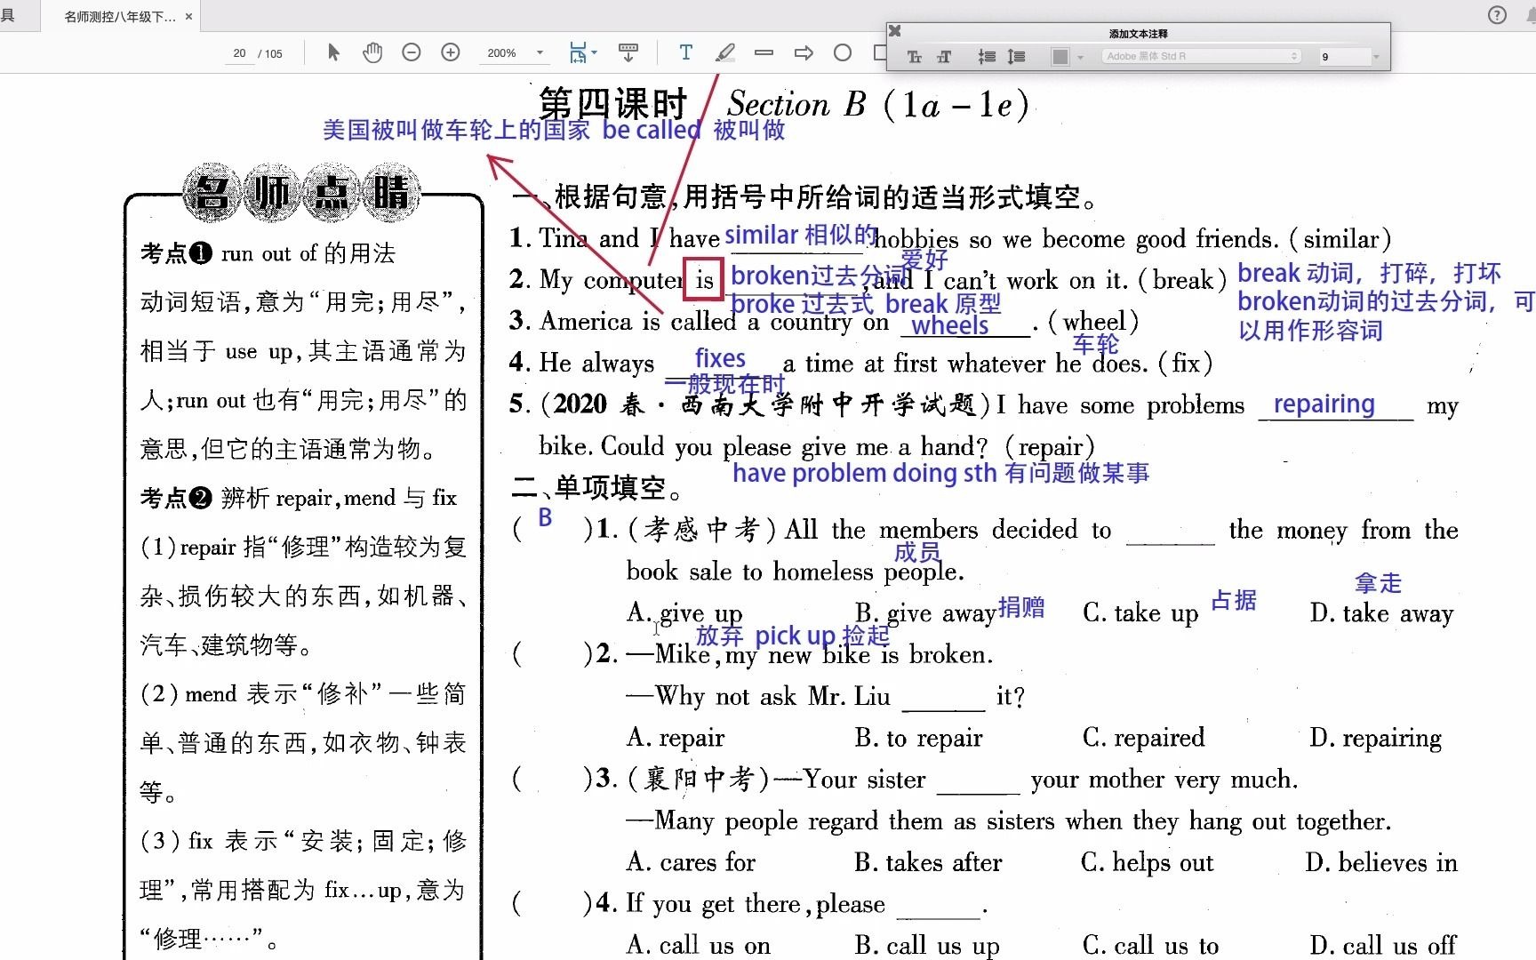Click the page number field showing 20

point(239,53)
